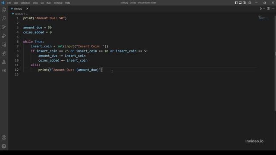
Task: Run the Python file with play button
Action: pyautogui.click(x=261, y=9)
